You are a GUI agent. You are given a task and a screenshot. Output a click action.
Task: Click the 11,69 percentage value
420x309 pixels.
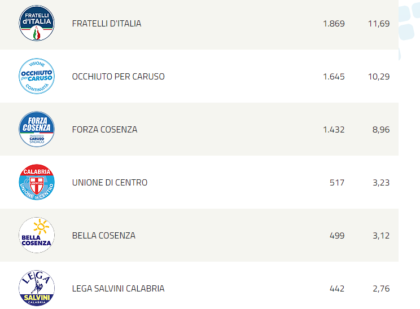pos(379,24)
